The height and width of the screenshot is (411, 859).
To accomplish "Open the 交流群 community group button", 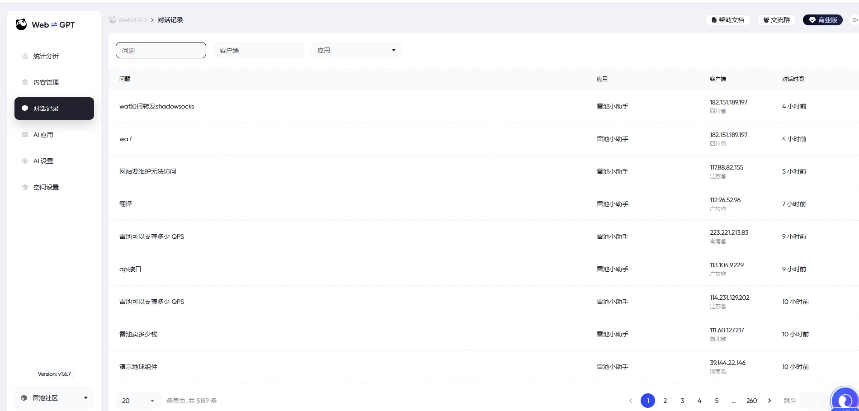I will pos(777,20).
